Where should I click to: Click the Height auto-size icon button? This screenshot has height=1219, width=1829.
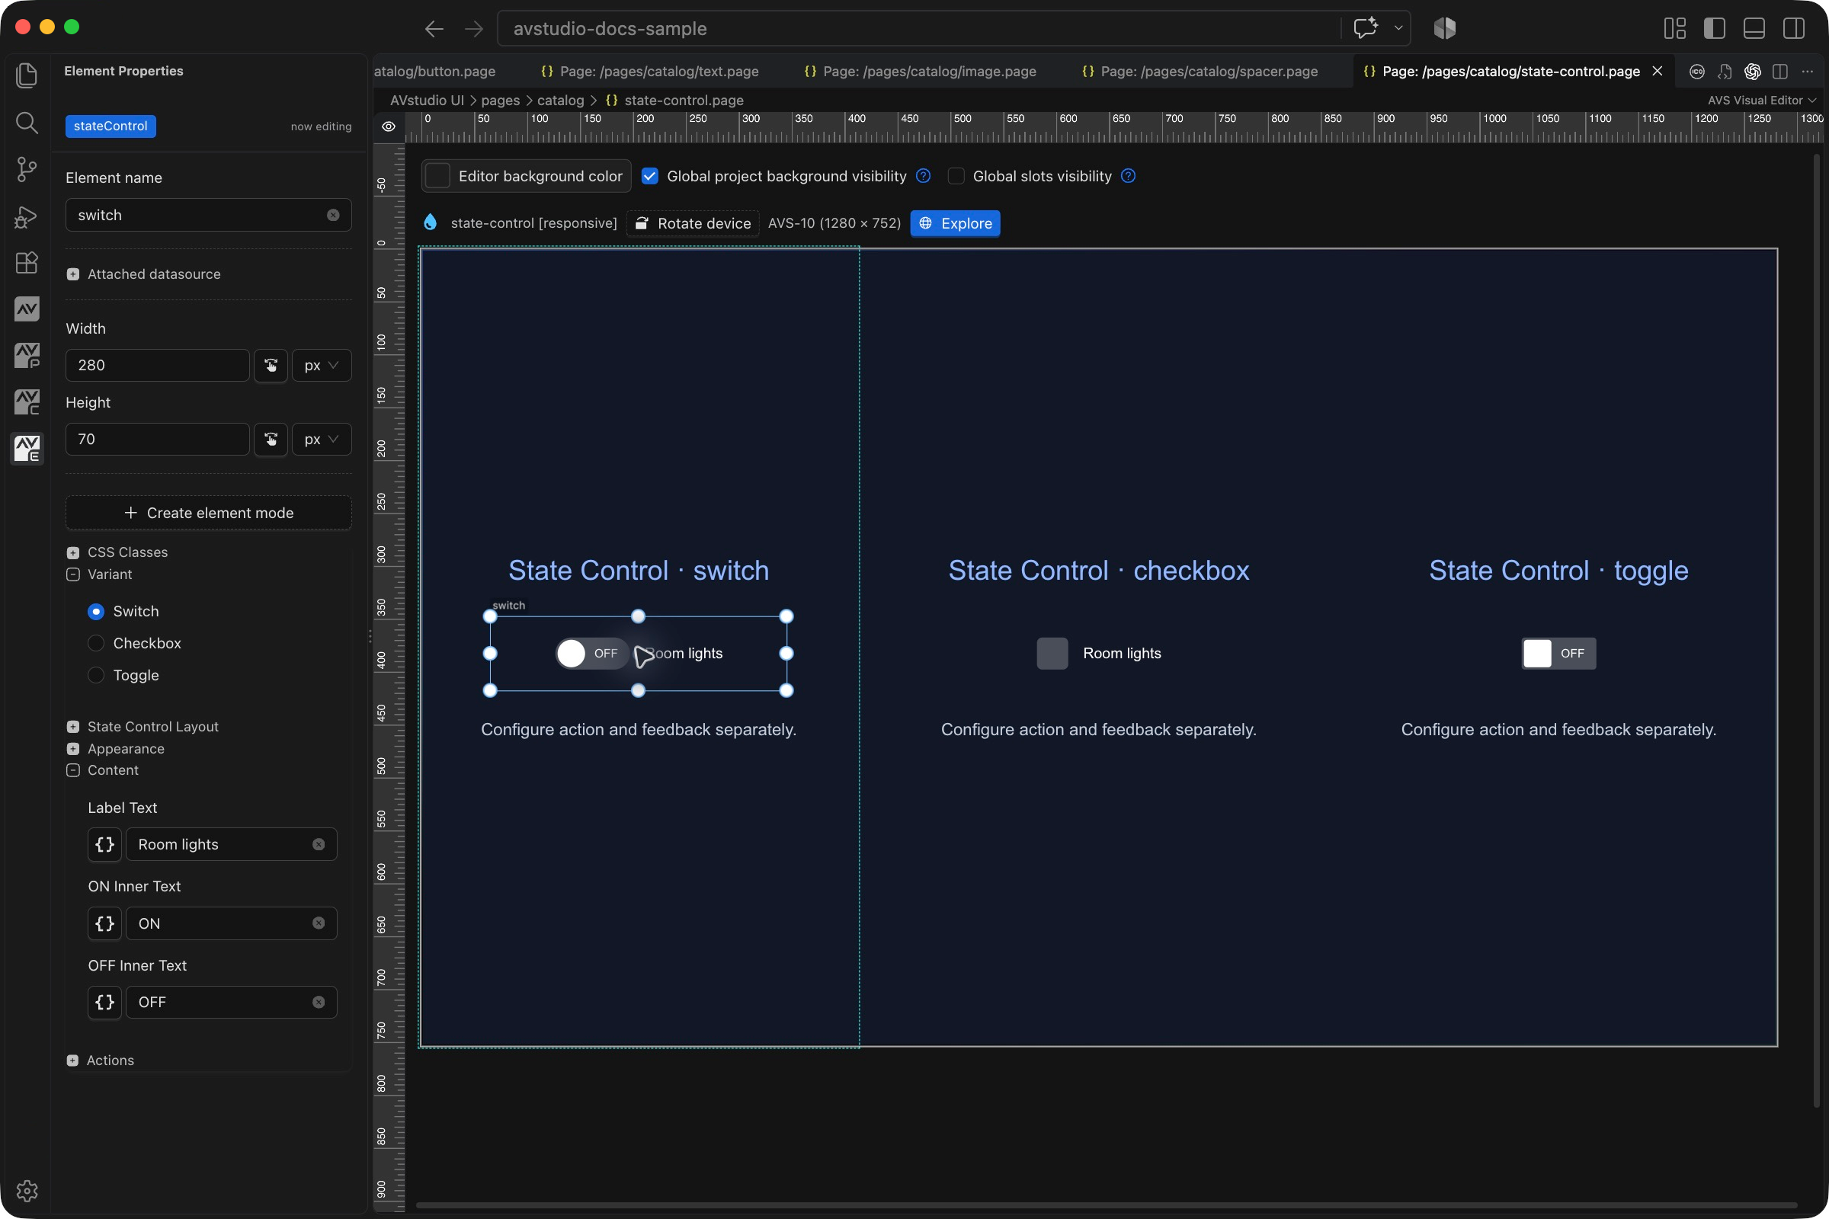point(271,440)
